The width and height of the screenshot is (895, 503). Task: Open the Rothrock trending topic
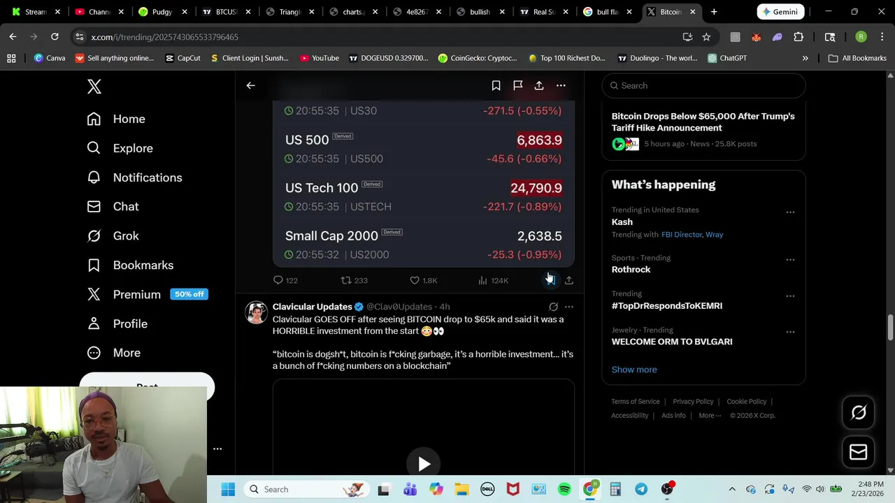tap(631, 270)
